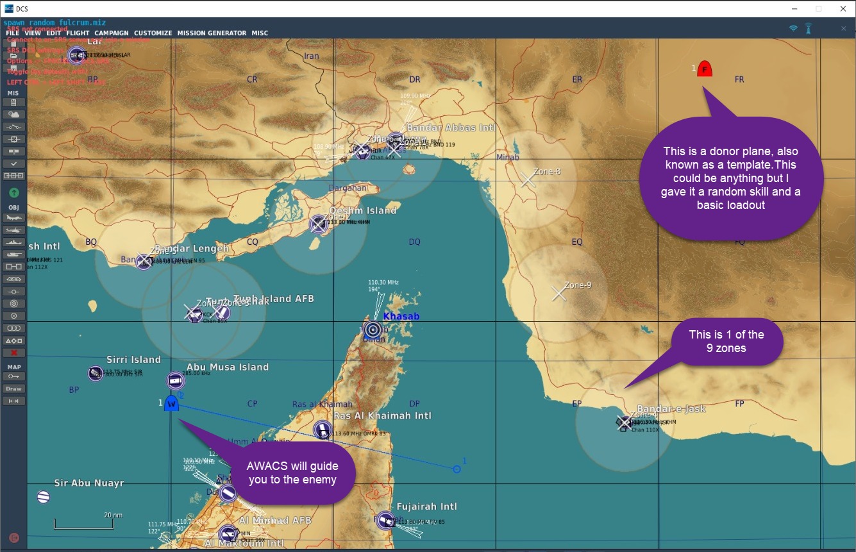This screenshot has width=856, height=552.
Task: Open the FILE menu
Action: point(12,33)
